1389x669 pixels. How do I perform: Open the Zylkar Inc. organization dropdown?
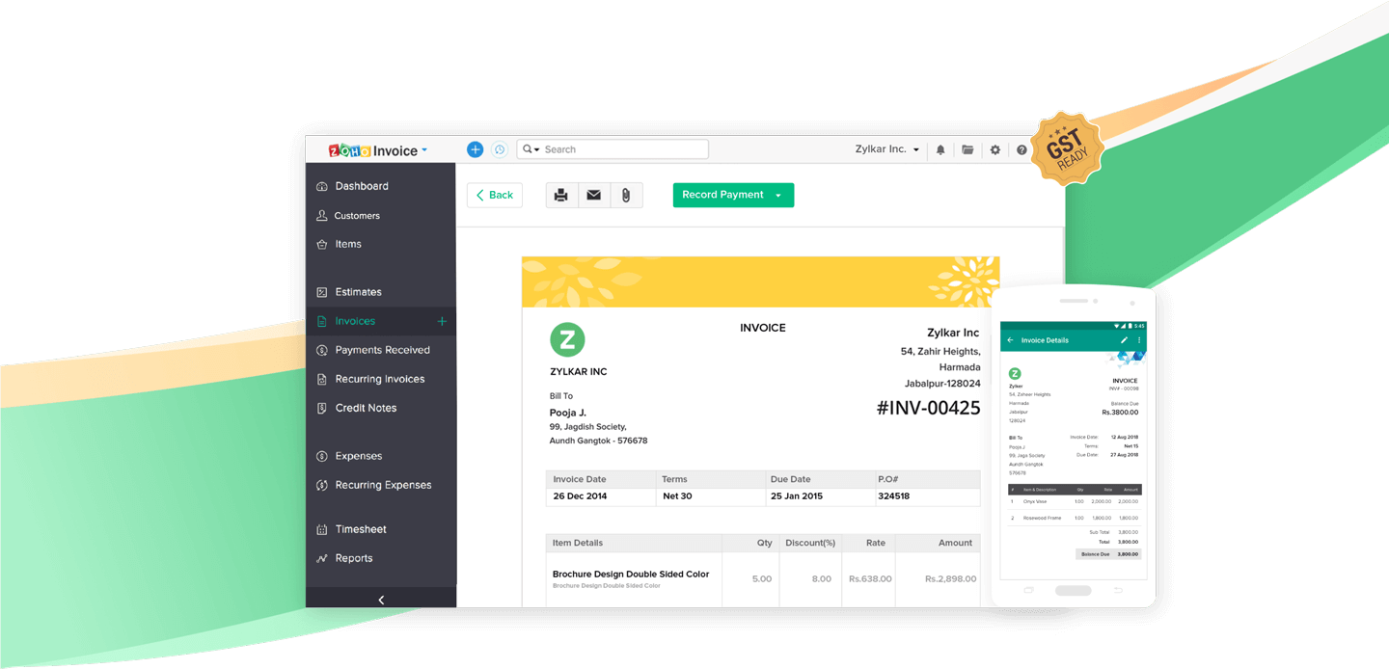pos(887,149)
